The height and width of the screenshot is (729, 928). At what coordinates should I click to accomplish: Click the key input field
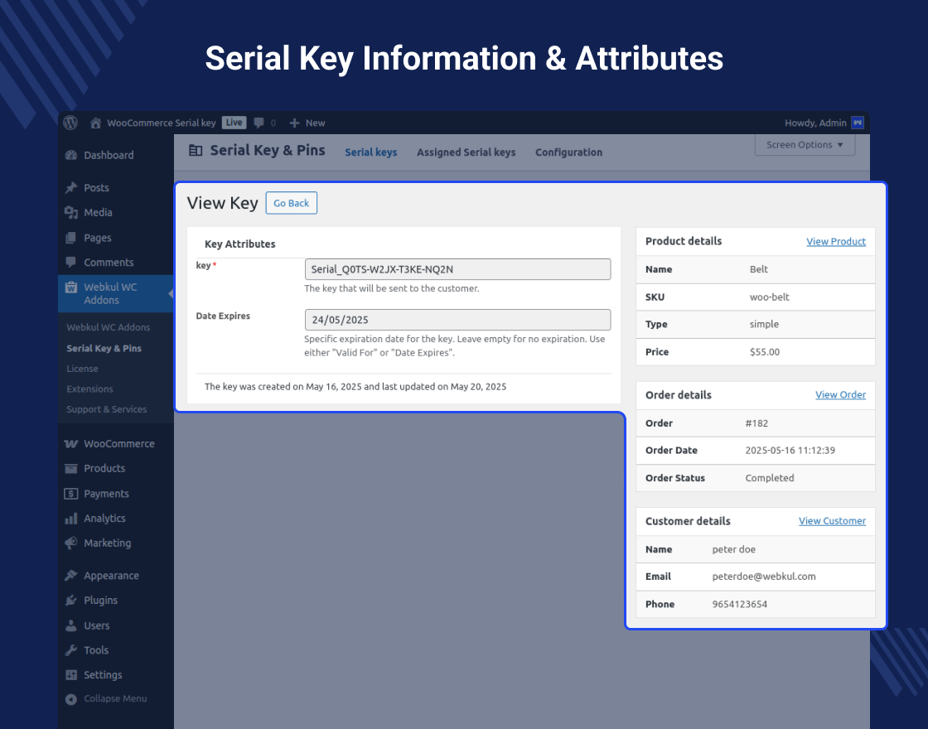pos(457,269)
